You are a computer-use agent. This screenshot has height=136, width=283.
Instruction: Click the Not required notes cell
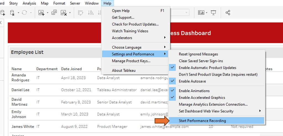click(242, 127)
